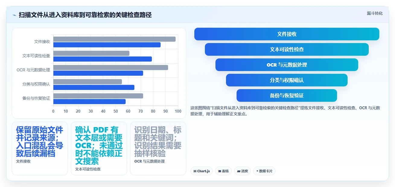
Task: Click the 表格 tag
Action: 223,171
